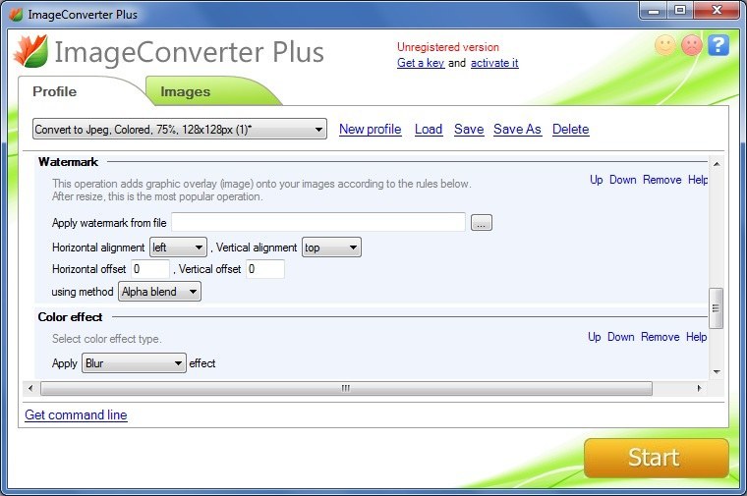The width and height of the screenshot is (747, 496).
Task: Click the Horizontal offset field
Action: point(150,269)
